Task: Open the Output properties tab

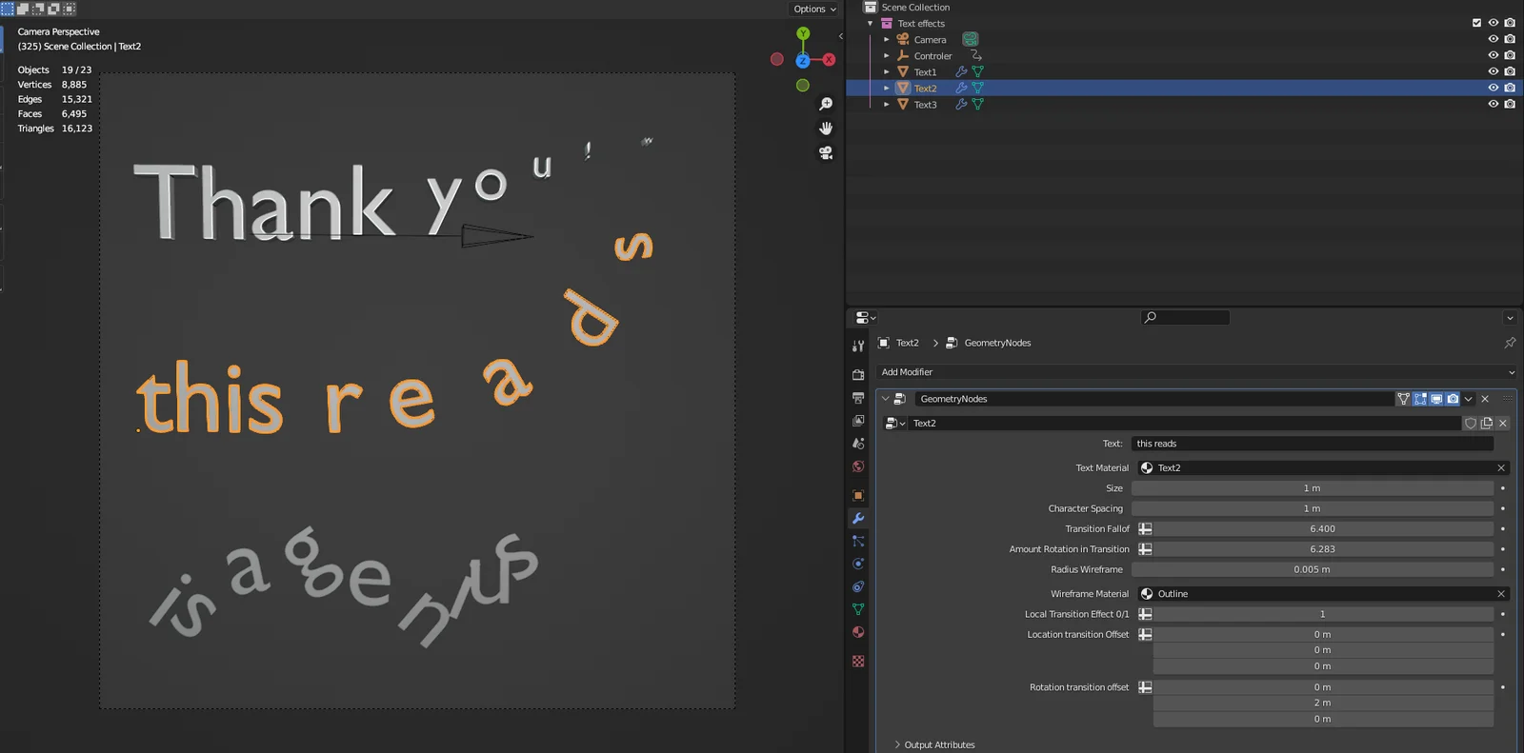Action: click(858, 398)
